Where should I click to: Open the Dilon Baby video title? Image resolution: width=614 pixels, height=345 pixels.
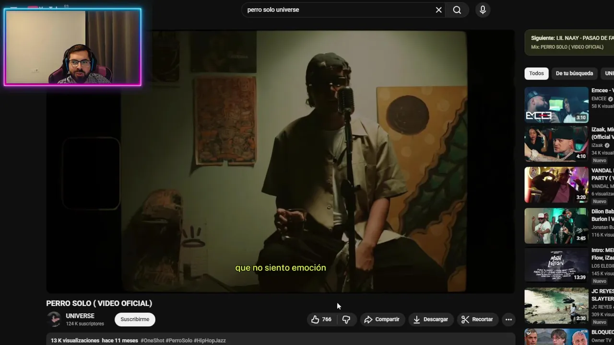602,215
